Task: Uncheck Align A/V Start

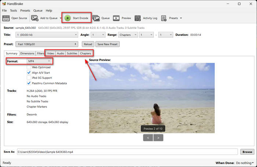Action: (29, 73)
